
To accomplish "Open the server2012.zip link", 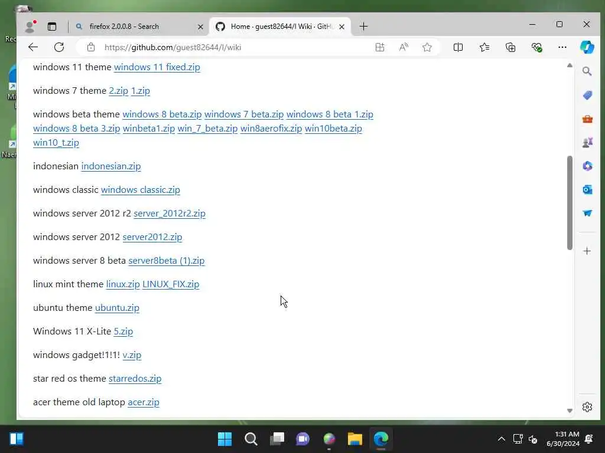I will point(152,237).
